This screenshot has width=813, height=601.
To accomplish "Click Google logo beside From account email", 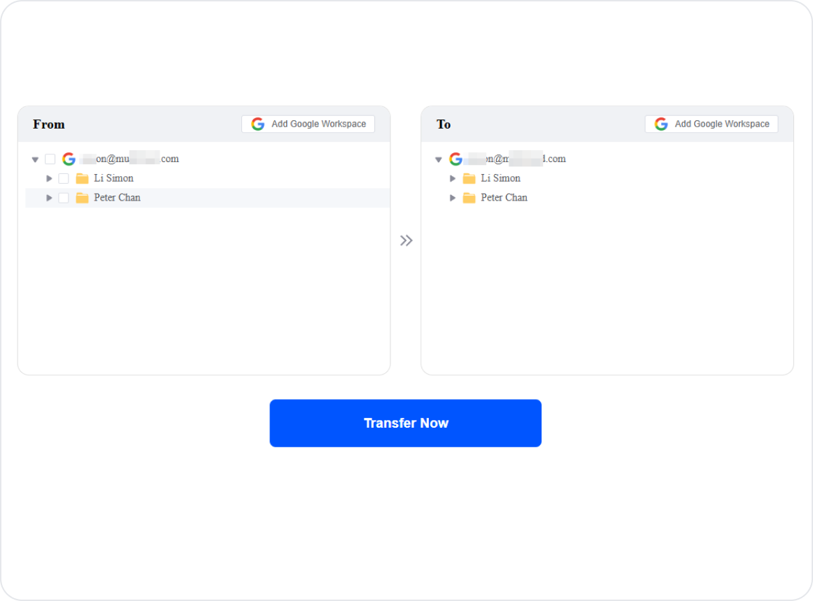I will (x=69, y=159).
